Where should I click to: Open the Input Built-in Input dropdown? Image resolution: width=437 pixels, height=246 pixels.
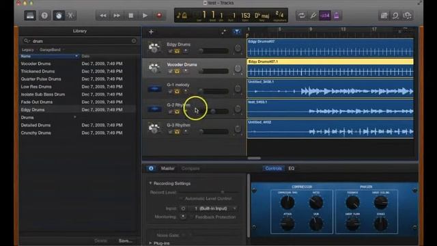point(214,208)
